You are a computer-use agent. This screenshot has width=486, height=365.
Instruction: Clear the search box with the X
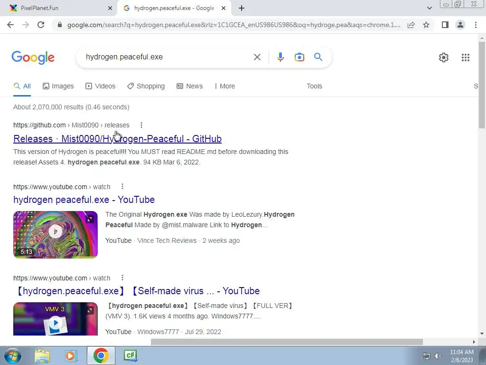coord(257,57)
